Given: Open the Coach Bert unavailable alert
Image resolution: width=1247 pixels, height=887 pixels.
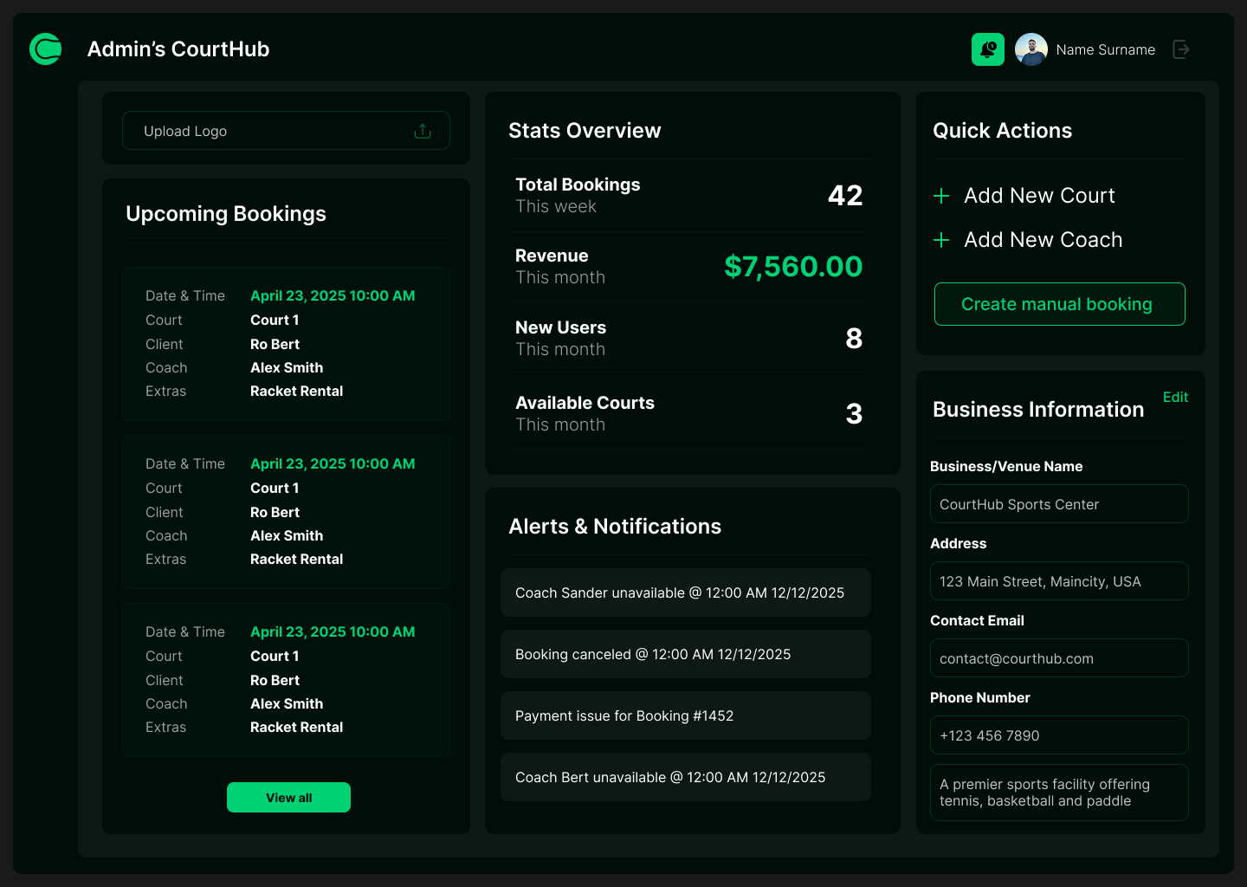Looking at the screenshot, I should (686, 777).
